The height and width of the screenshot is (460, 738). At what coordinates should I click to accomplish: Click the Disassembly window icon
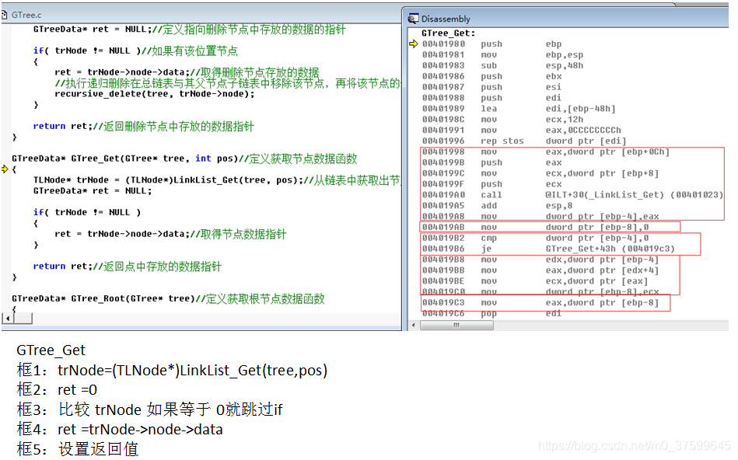click(x=413, y=19)
